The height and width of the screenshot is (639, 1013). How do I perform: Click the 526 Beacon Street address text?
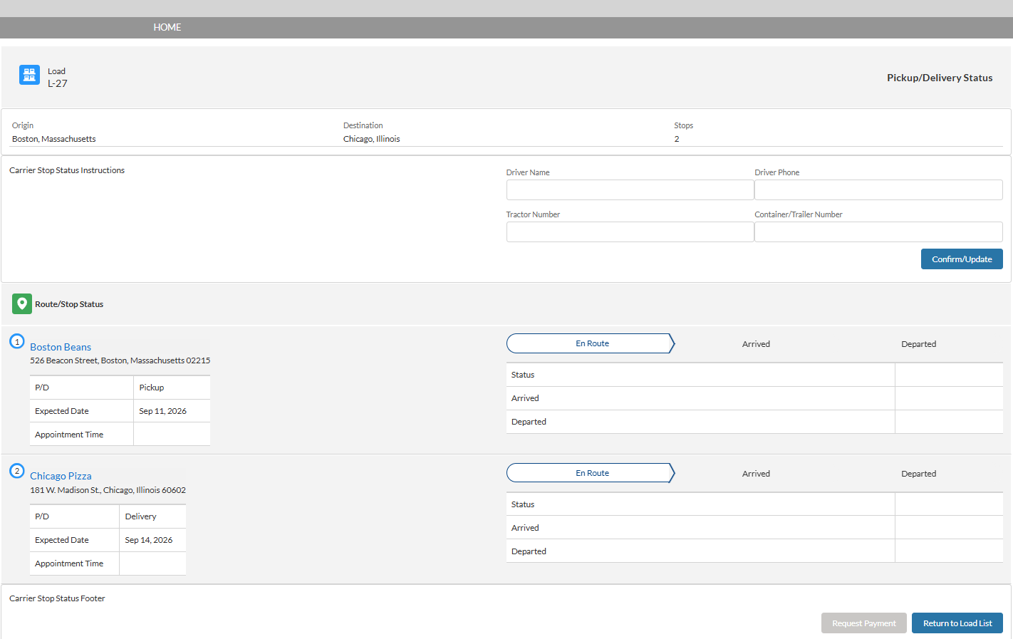[120, 360]
